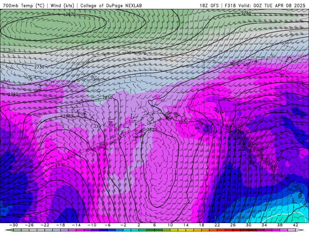Click the 38 colorbar scale label
Screen dimensions: 309x232
(x=280, y=225)
